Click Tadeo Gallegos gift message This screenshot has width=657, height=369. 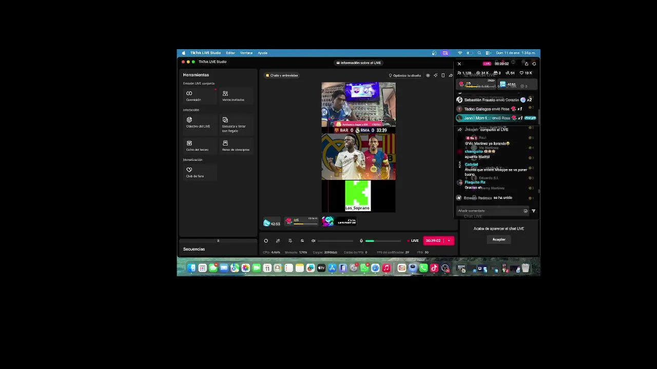pyautogui.click(x=489, y=109)
